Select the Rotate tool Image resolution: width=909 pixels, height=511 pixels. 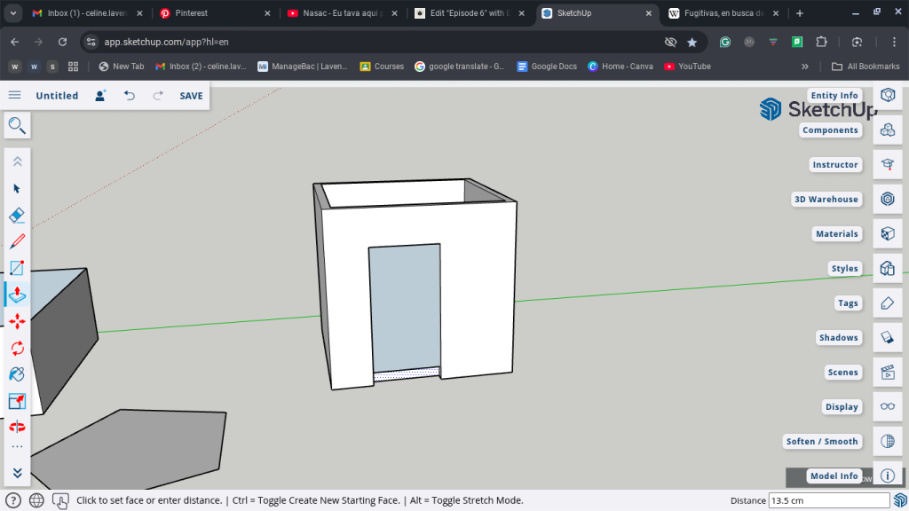[17, 348]
